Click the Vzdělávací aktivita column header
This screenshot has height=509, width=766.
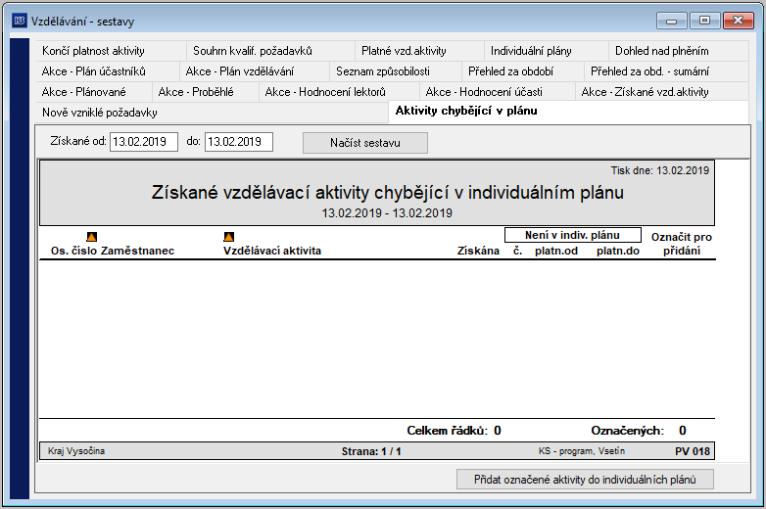pos(272,251)
